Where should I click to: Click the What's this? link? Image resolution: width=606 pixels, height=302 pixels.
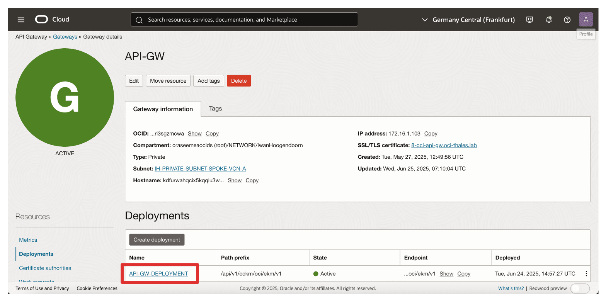pos(511,288)
